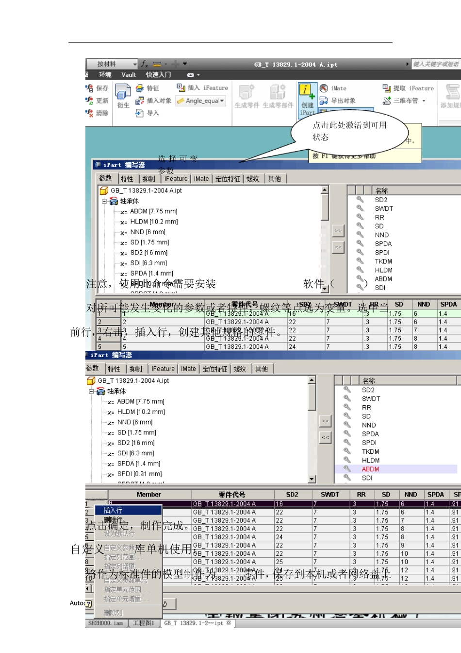
Task: Open the 工程图1 document tab
Action: click(144, 623)
